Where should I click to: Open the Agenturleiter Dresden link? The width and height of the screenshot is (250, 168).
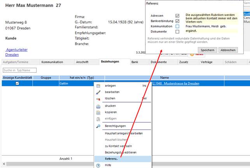17,52
